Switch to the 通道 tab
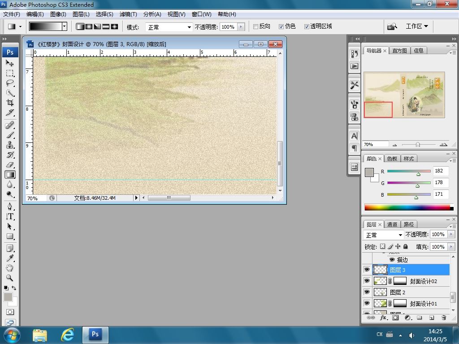The image size is (459, 344). pyautogui.click(x=392, y=224)
